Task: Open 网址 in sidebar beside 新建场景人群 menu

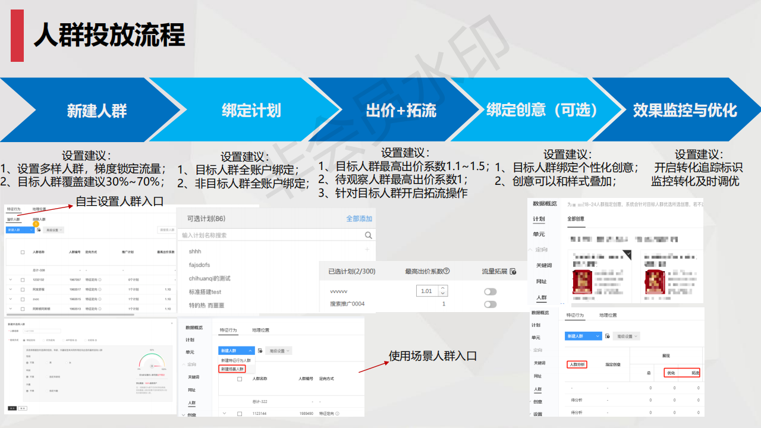Action: 191,390
